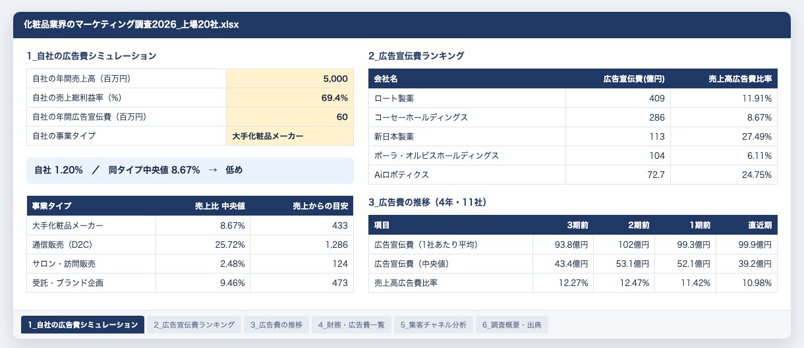Click the 3期前 column header
The width and height of the screenshot is (804, 348).
pyautogui.click(x=563, y=225)
